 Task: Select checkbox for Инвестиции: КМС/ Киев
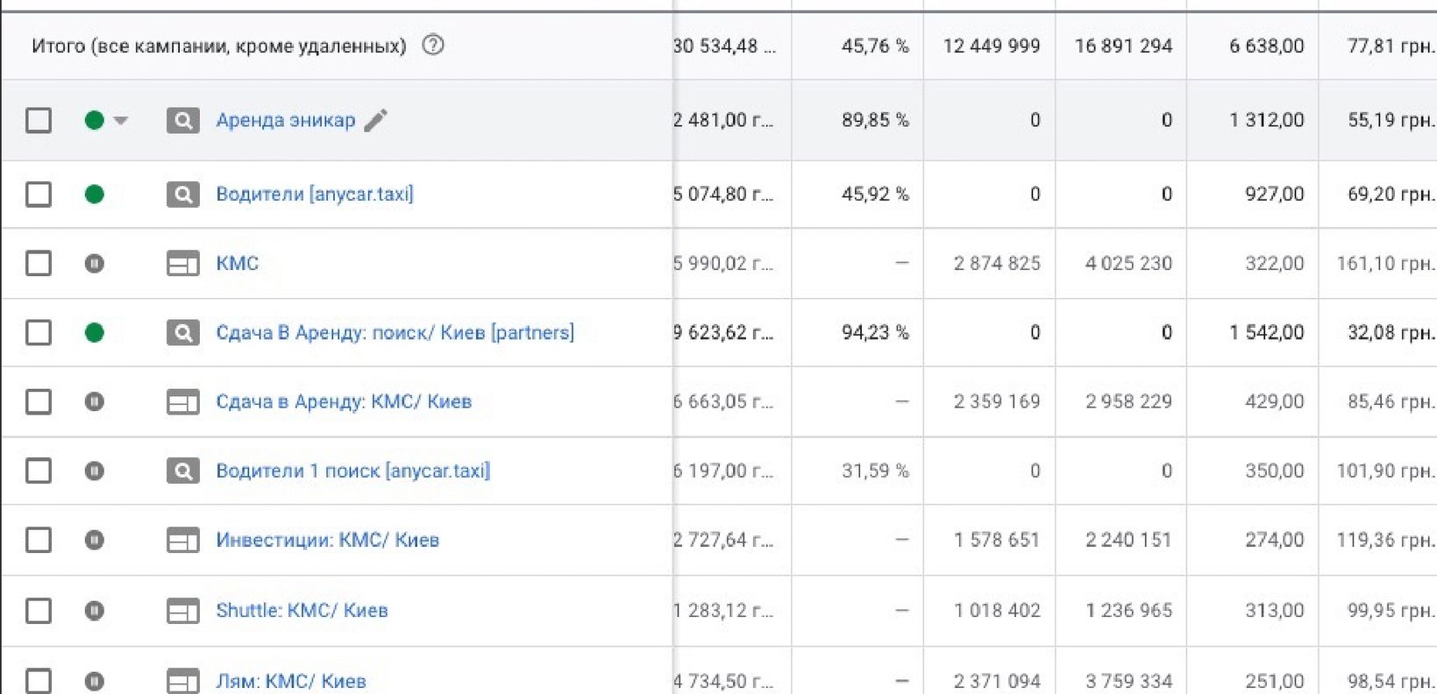click(39, 540)
